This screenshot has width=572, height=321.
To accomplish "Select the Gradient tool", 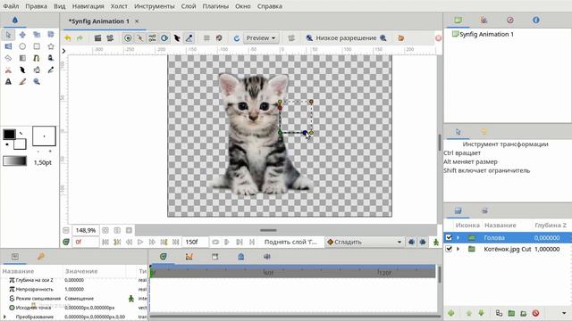I will point(22,58).
